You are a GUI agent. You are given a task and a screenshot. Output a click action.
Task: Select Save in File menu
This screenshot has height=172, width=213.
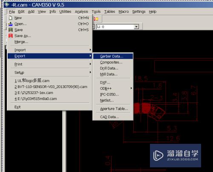click(50, 30)
